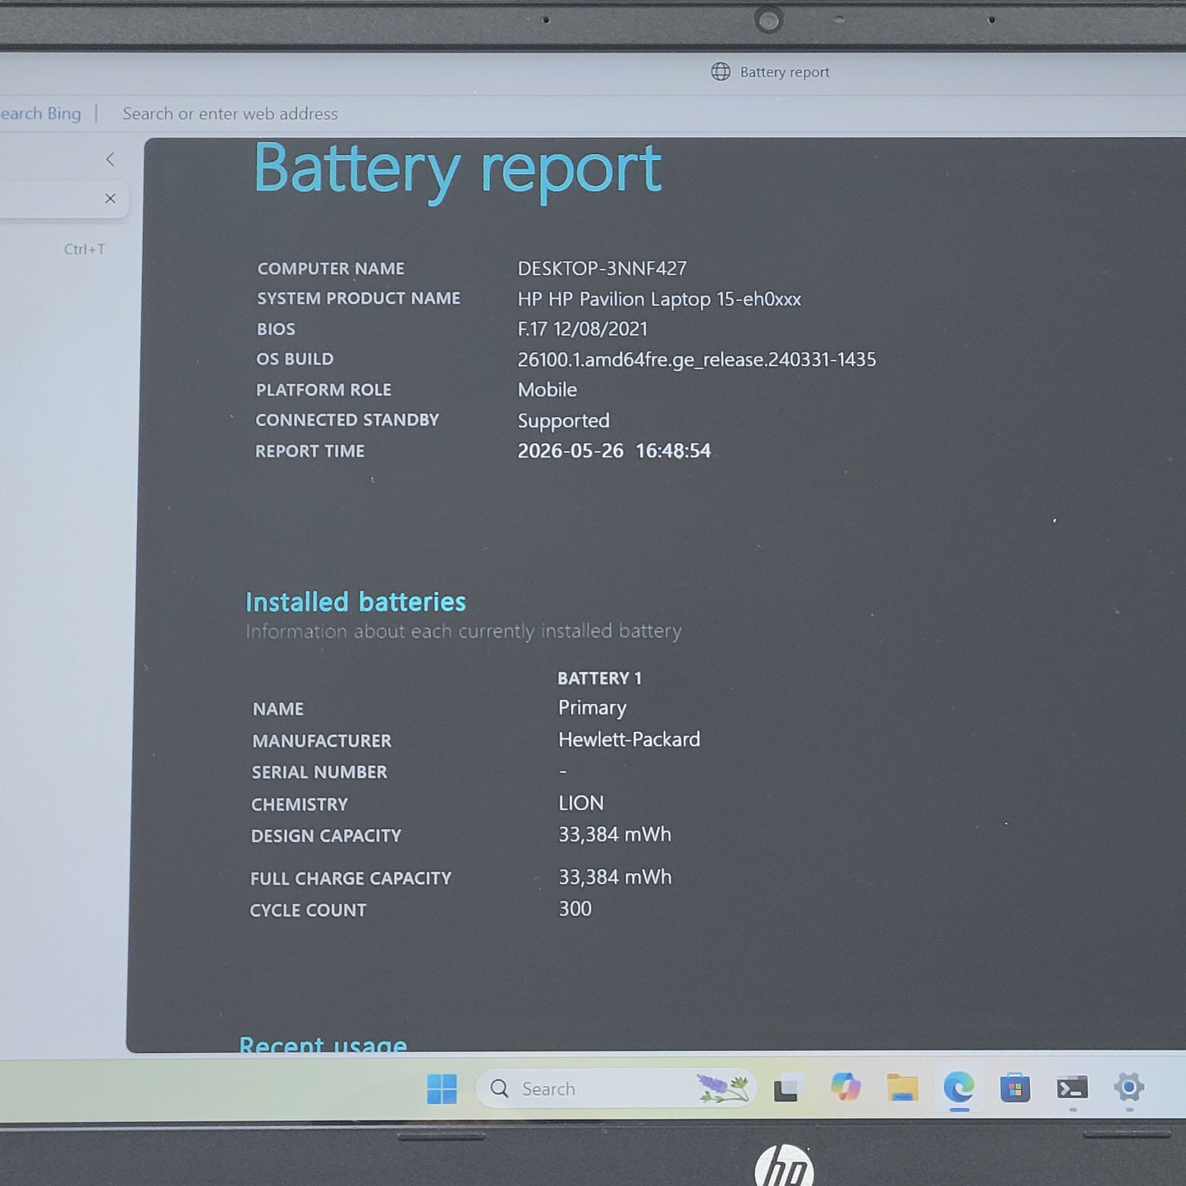1186x1186 pixels.
Task: Click the Search Bing label
Action: click(x=41, y=113)
